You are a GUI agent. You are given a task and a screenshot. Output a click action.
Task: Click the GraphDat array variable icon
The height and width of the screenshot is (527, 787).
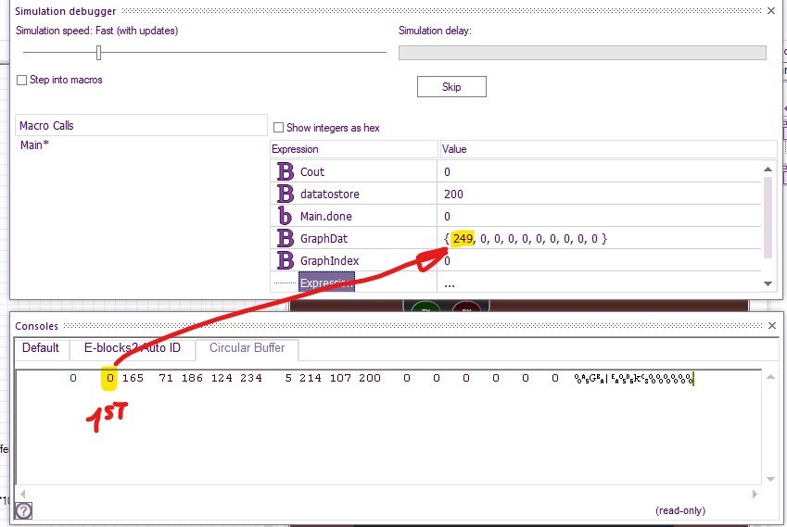click(x=286, y=239)
